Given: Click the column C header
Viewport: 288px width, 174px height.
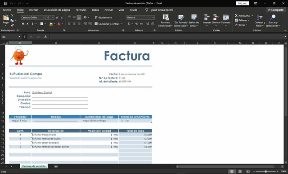Looking at the screenshot, I should tap(56, 43).
